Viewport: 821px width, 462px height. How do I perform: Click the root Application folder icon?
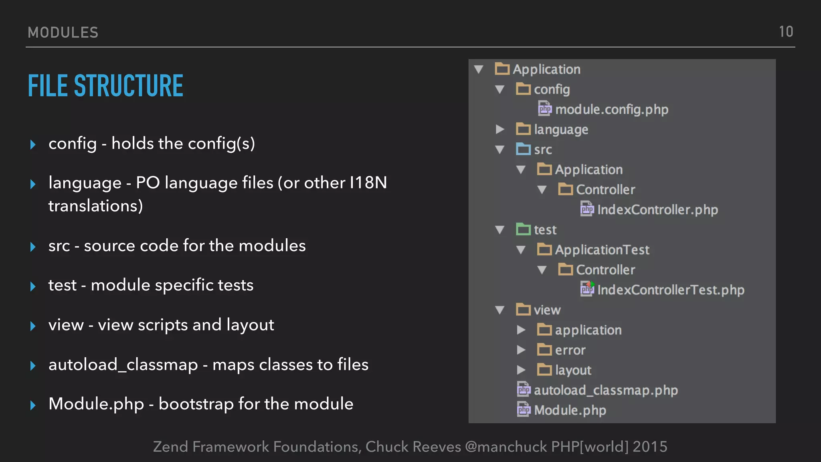coord(502,69)
